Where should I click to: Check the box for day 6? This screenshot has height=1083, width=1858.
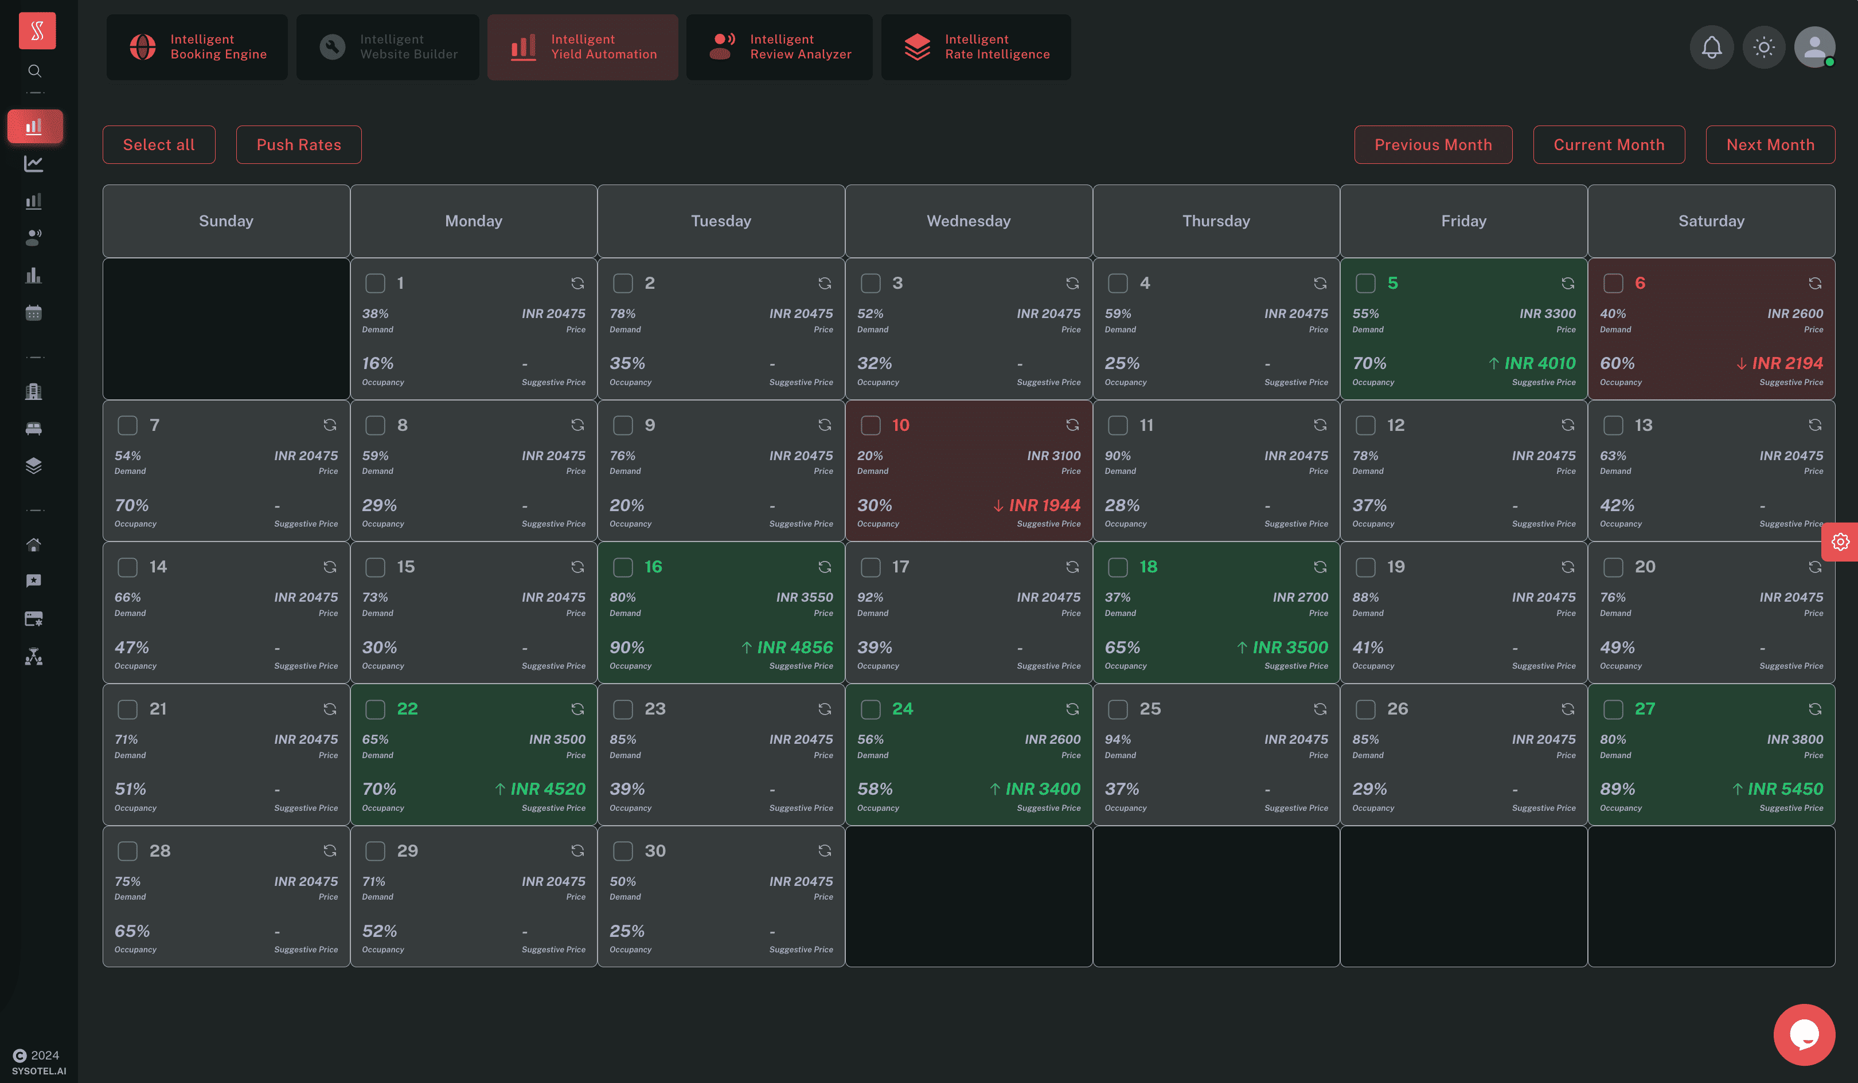coord(1613,283)
